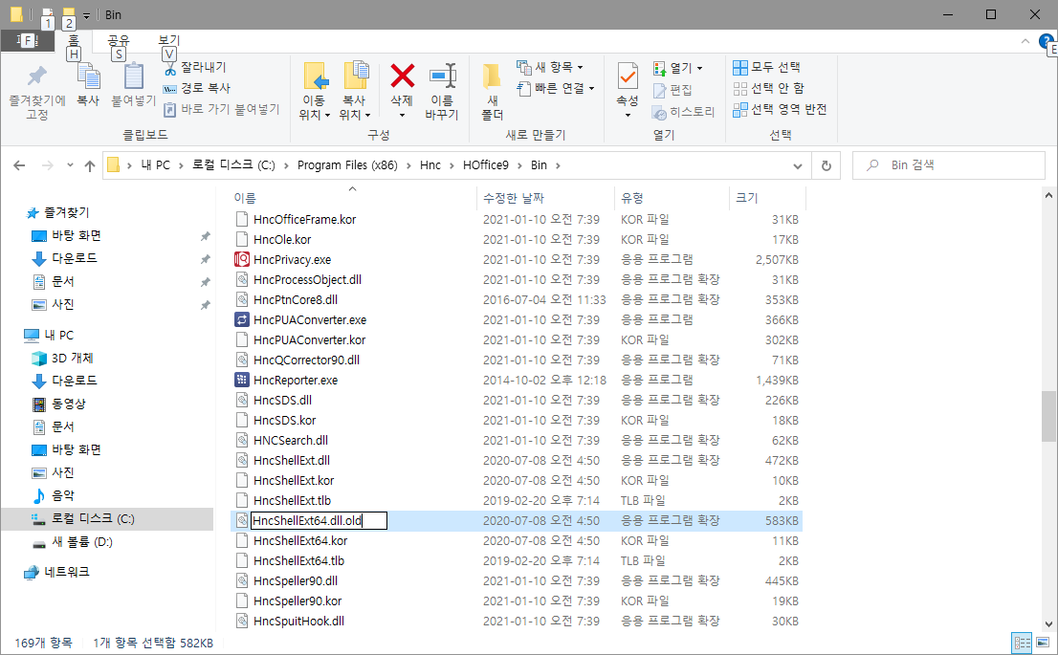Open the File (F) ribbon tab

point(29,41)
